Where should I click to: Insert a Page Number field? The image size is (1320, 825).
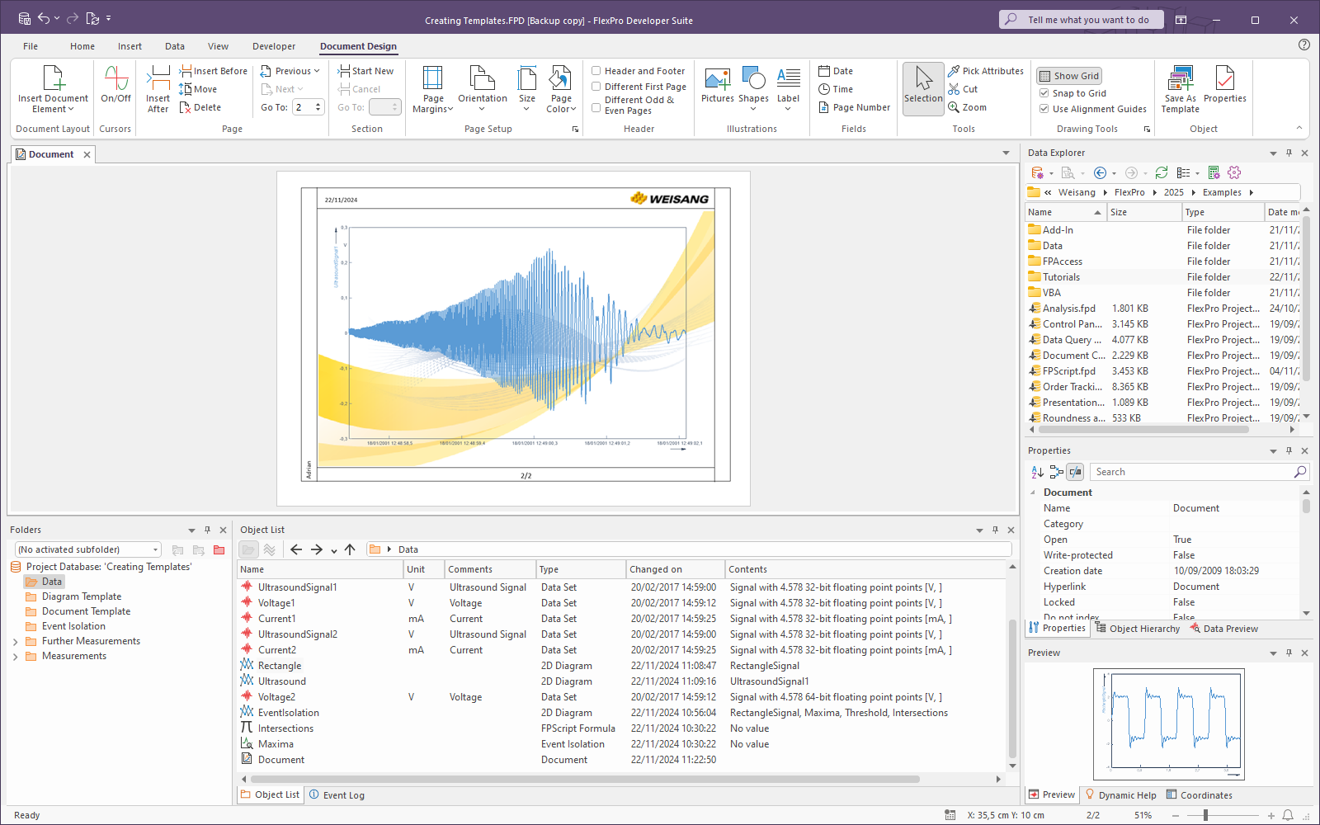pyautogui.click(x=854, y=107)
